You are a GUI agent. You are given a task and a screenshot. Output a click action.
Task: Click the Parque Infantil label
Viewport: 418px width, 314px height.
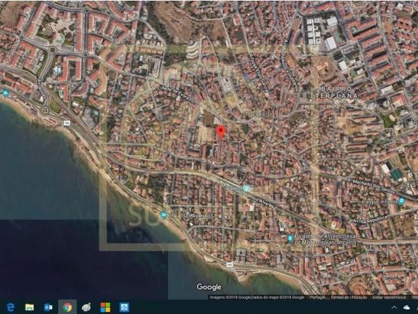pyautogui.click(x=379, y=201)
